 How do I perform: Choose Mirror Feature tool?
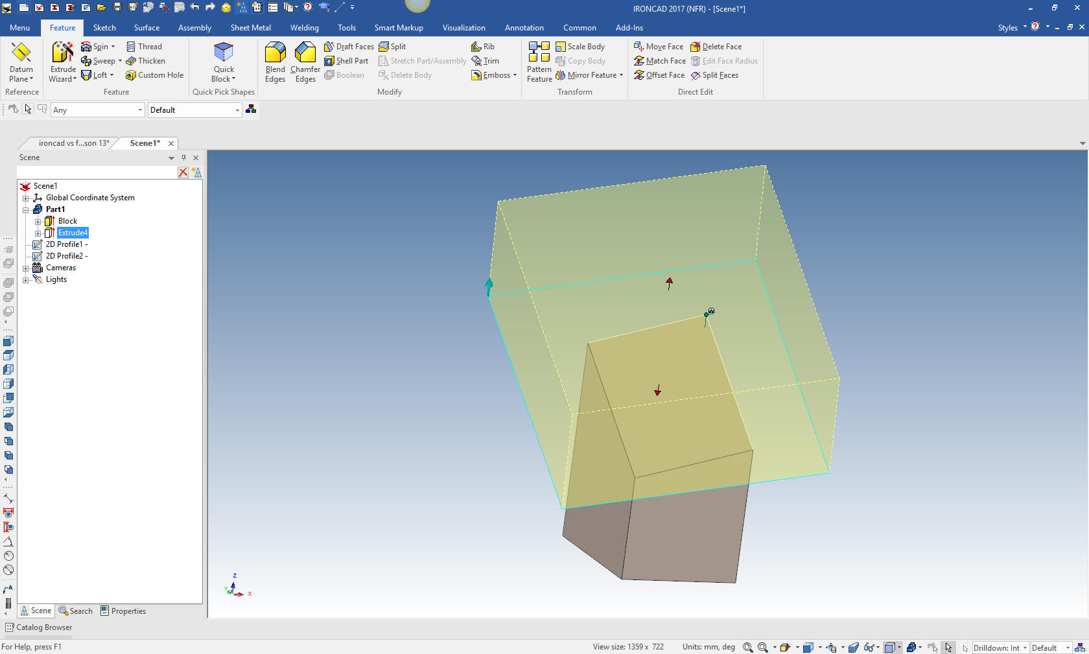(x=589, y=75)
